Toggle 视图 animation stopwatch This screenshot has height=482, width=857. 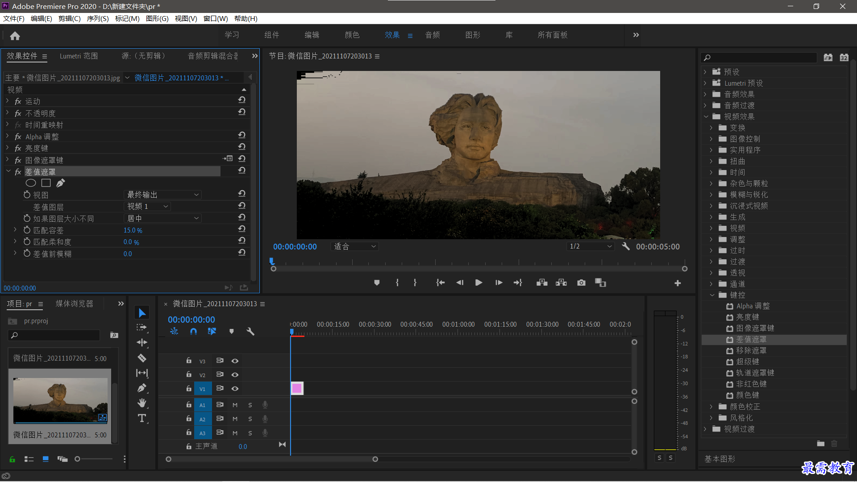[27, 195]
